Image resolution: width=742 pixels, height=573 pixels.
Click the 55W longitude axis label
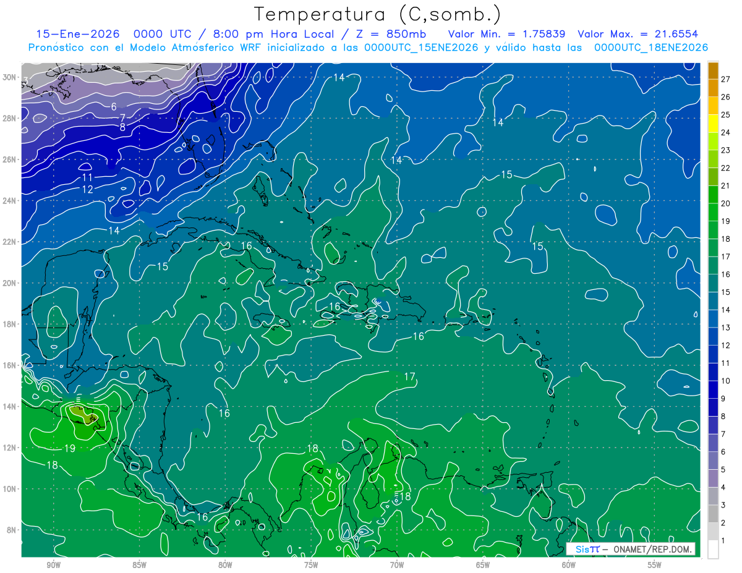click(655, 565)
